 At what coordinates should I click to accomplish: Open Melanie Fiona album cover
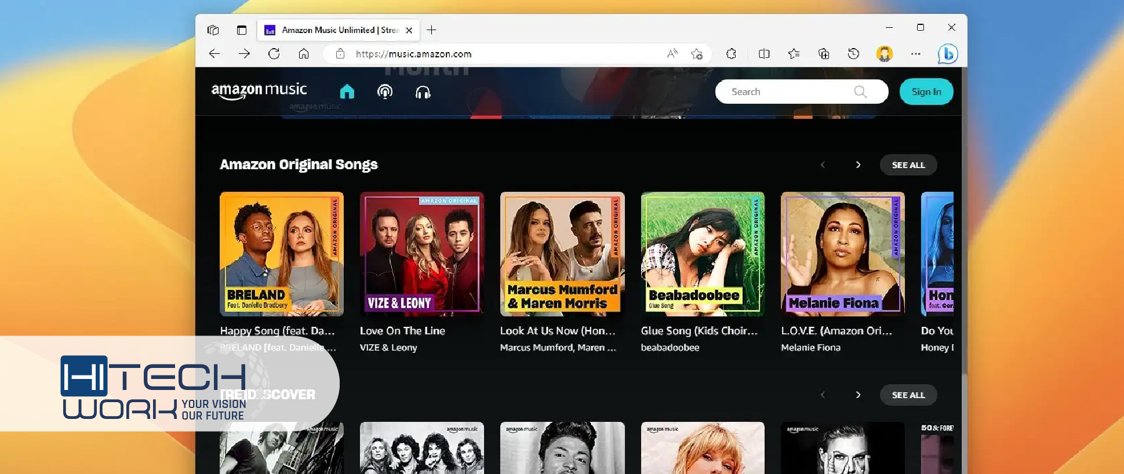point(843,254)
